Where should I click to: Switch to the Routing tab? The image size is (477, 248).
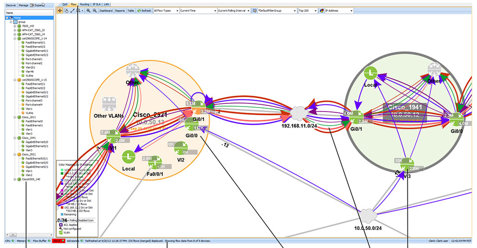84,4
